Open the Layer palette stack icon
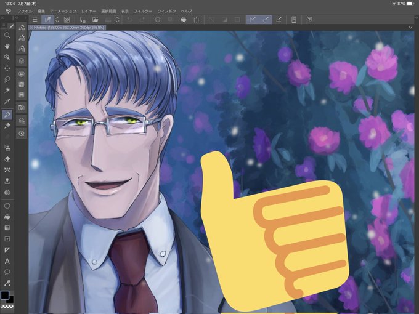This screenshot has height=314, width=419. (22, 61)
